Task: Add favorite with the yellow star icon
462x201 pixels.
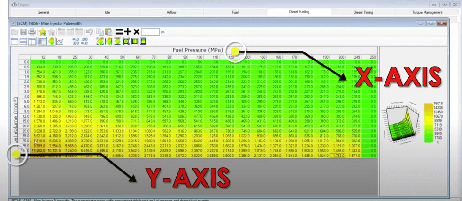Action: click(x=42, y=32)
